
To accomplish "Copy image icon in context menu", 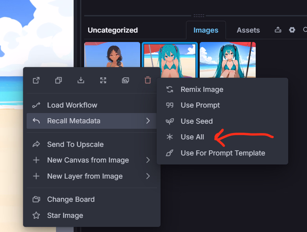I will click(x=59, y=80).
